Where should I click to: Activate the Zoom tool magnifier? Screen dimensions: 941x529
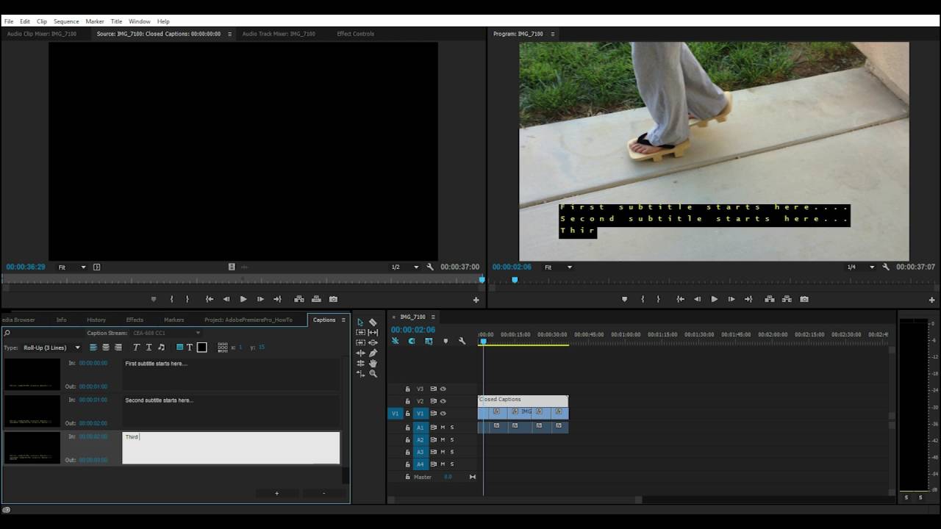pos(373,373)
